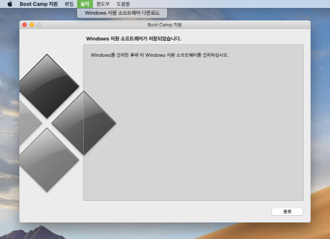
Task: Click the heading Windows 지원 소프트웨어가 저장되었습니다
Action: point(134,39)
